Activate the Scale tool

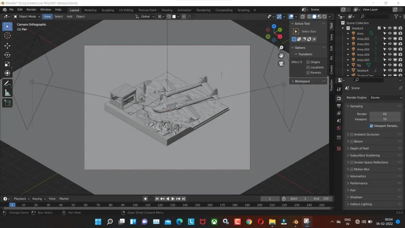(x=7, y=64)
